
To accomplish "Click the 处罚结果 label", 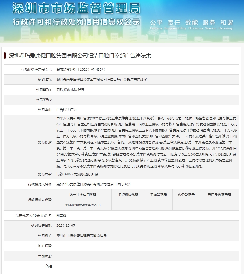I will pos(45,174).
